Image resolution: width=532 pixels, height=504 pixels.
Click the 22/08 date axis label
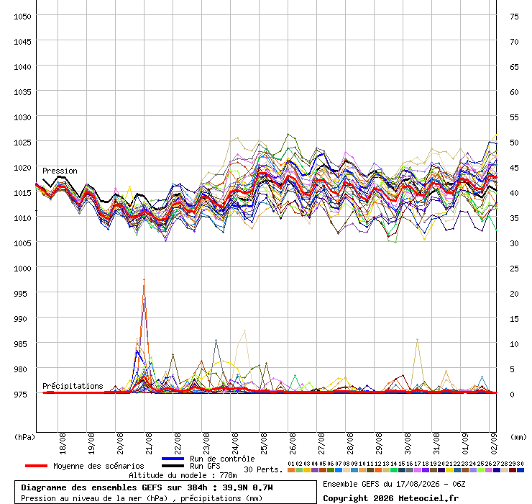pos(178,444)
